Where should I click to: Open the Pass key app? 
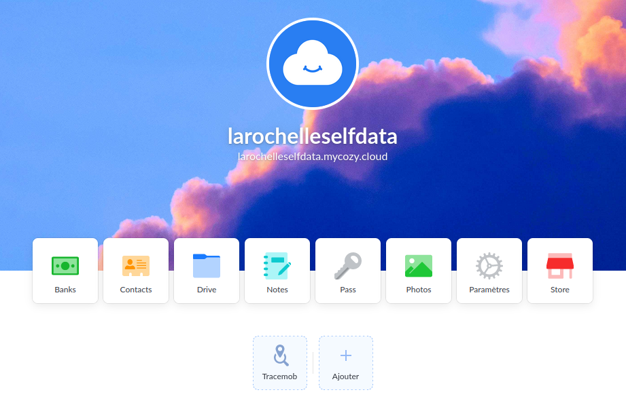(348, 271)
